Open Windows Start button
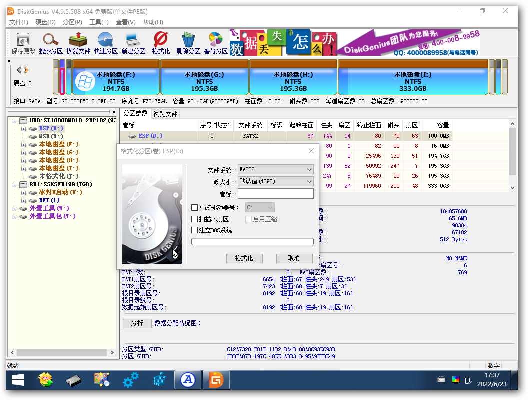This screenshot has width=528, height=400. point(18,380)
